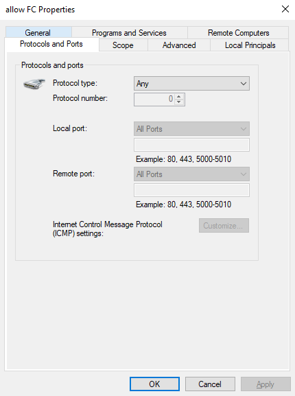
Task: Switch to Local Principals tab
Action: (250, 45)
